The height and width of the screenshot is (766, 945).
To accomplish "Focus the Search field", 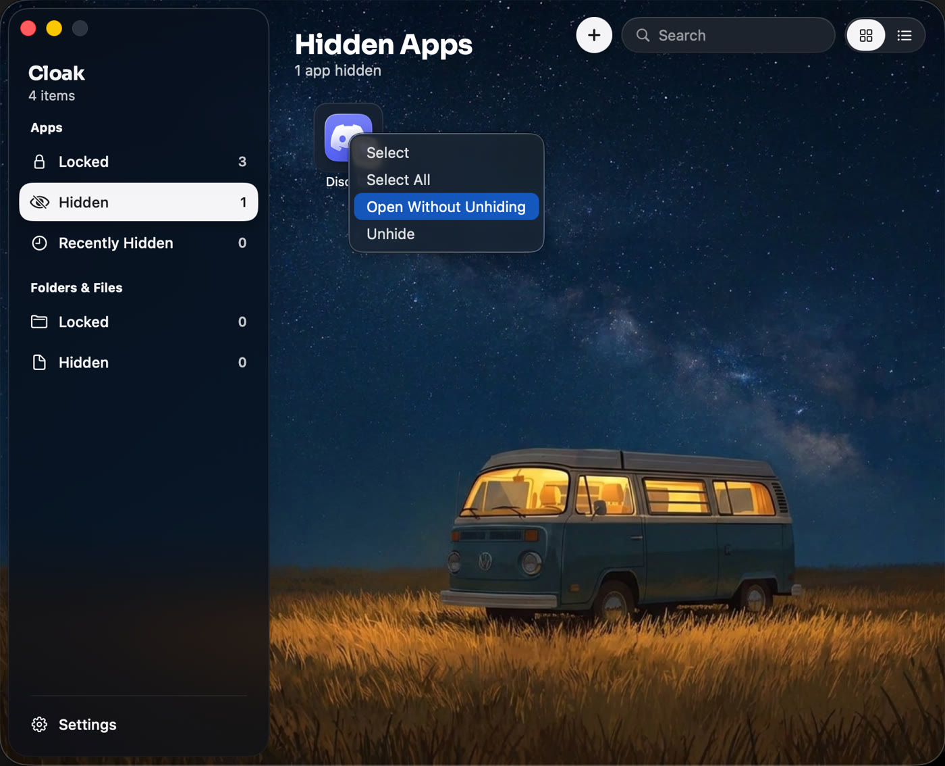I will 728,35.
